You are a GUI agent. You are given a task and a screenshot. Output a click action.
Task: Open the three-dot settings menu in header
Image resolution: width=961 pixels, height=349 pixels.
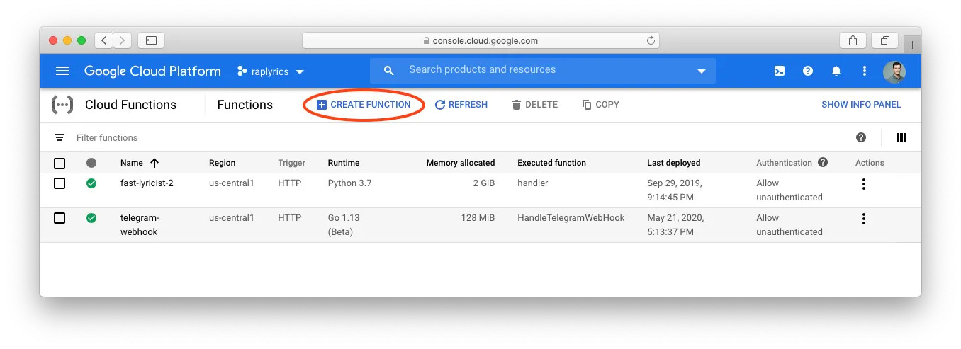pos(864,71)
